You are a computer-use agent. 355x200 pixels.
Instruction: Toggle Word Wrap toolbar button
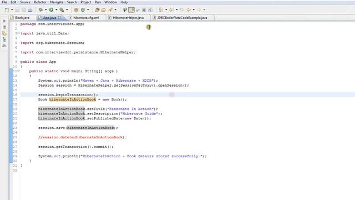coord(138,10)
